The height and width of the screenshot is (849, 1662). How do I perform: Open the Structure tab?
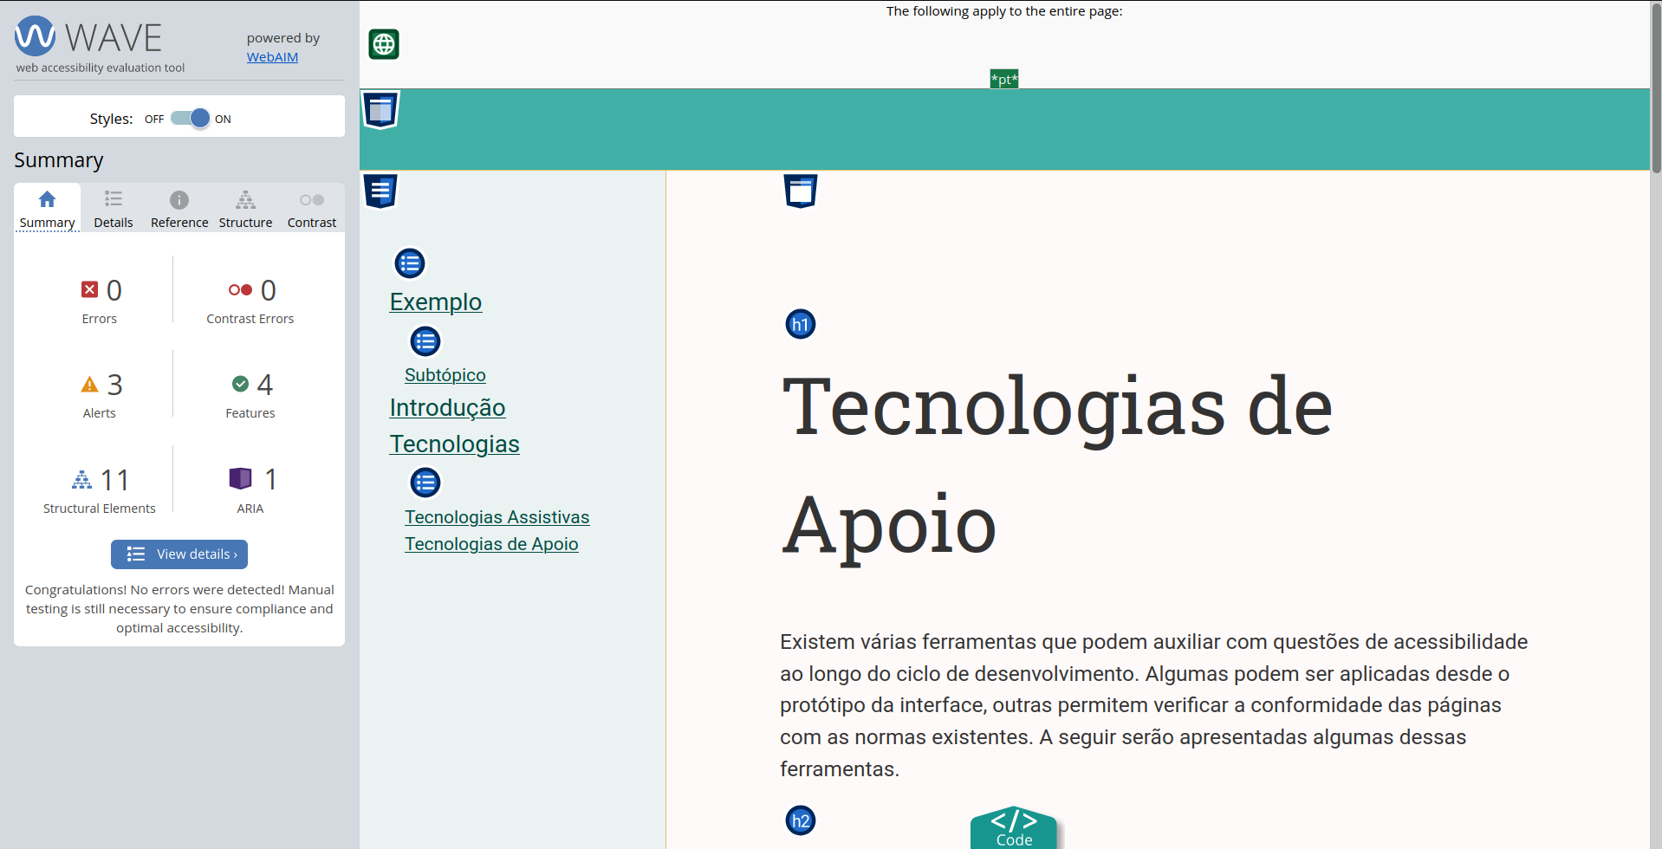[x=245, y=210]
